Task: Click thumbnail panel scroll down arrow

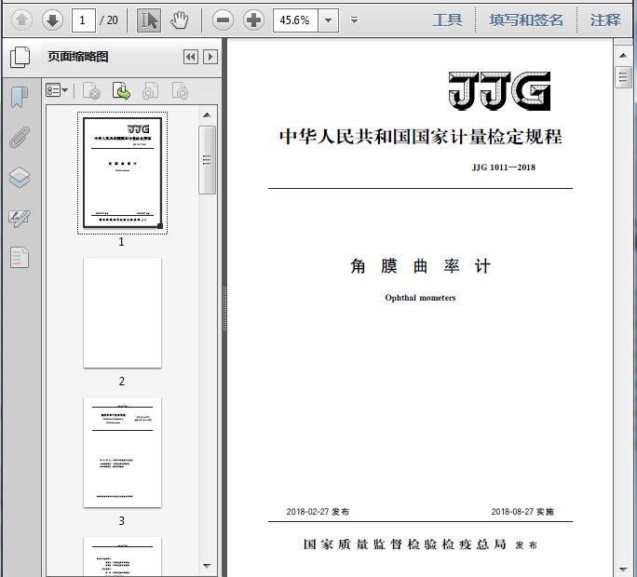Action: tap(207, 566)
